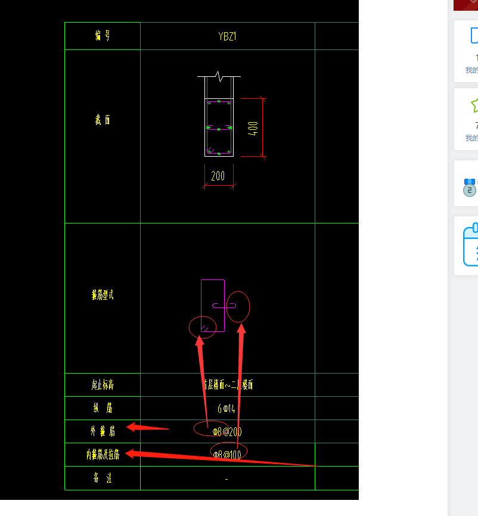
Task: Click the silver number 2 medal icon
Action: click(470, 188)
